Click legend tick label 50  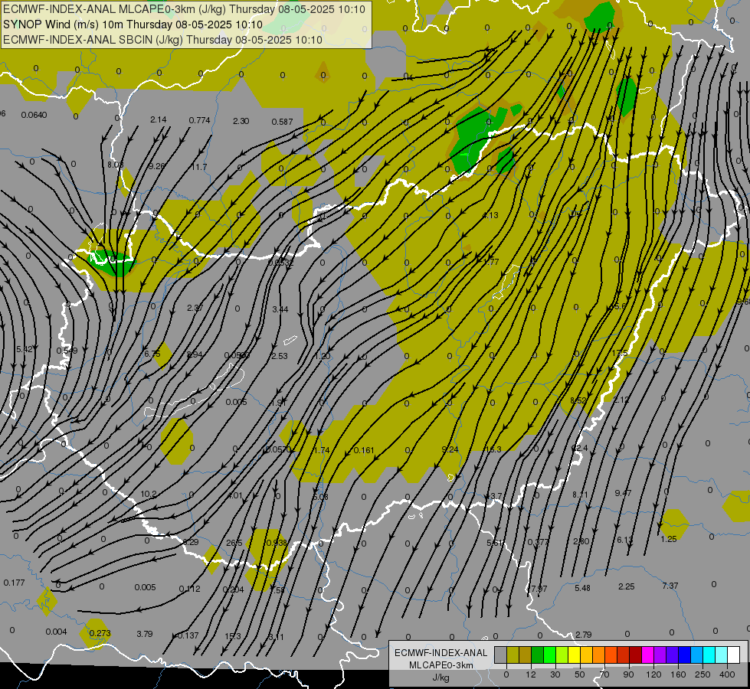580,674
